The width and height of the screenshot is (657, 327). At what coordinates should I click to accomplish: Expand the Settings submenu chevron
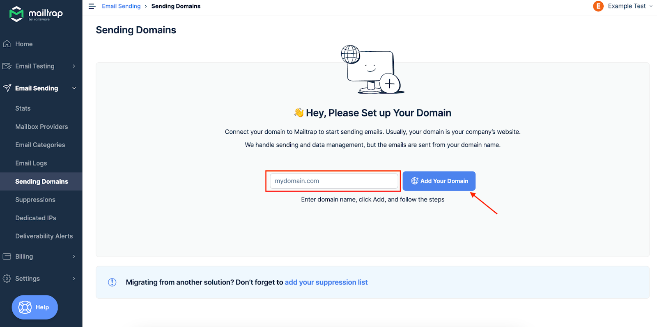[x=74, y=279]
